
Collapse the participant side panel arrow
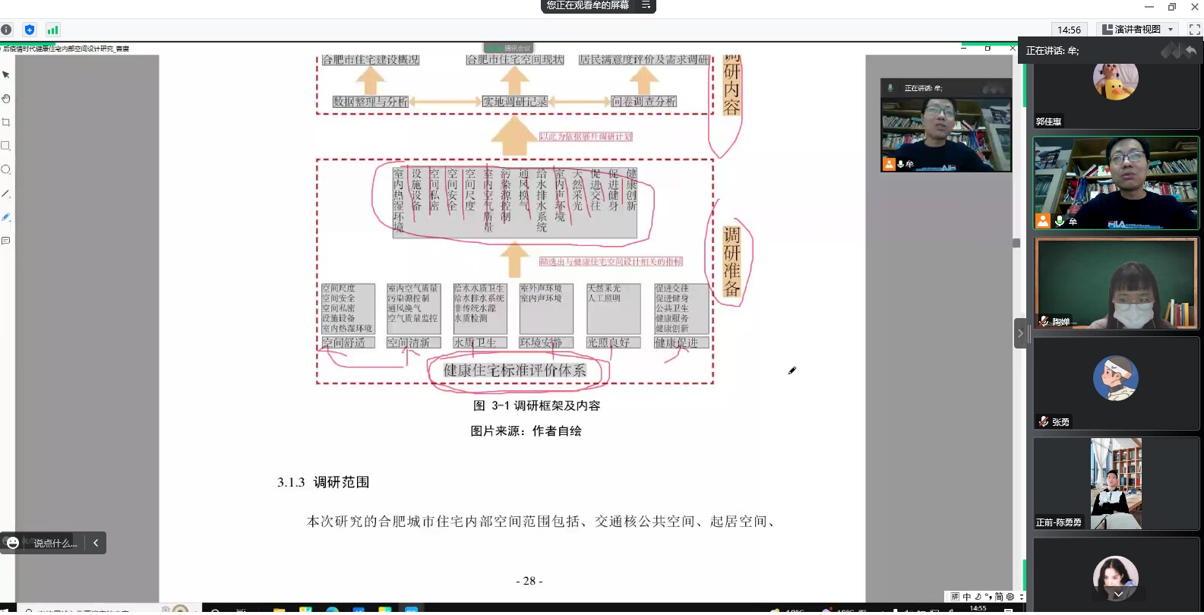tap(1020, 333)
